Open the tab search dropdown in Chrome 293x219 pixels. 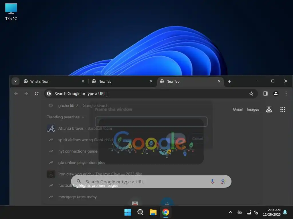(15, 81)
